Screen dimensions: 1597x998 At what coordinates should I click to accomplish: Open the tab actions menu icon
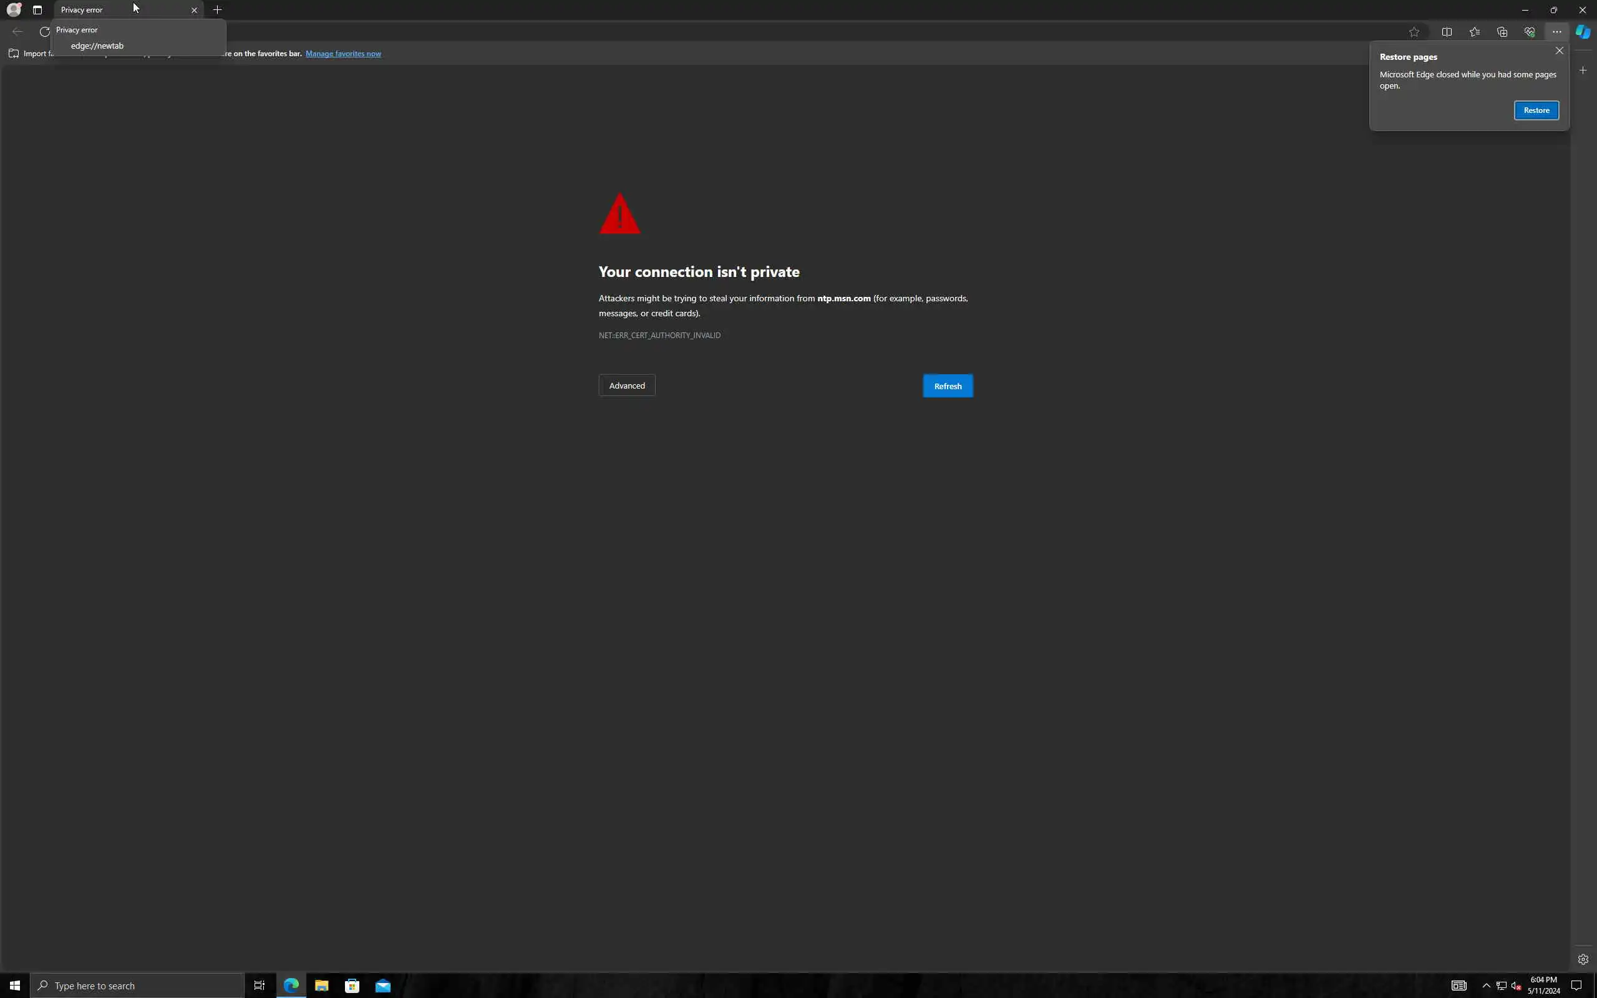pyautogui.click(x=37, y=10)
